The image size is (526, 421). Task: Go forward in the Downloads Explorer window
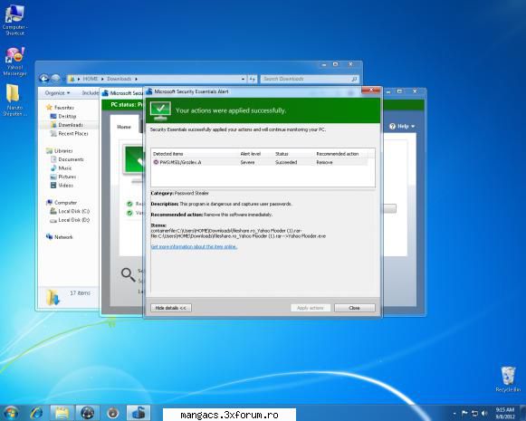pyautogui.click(x=55, y=79)
